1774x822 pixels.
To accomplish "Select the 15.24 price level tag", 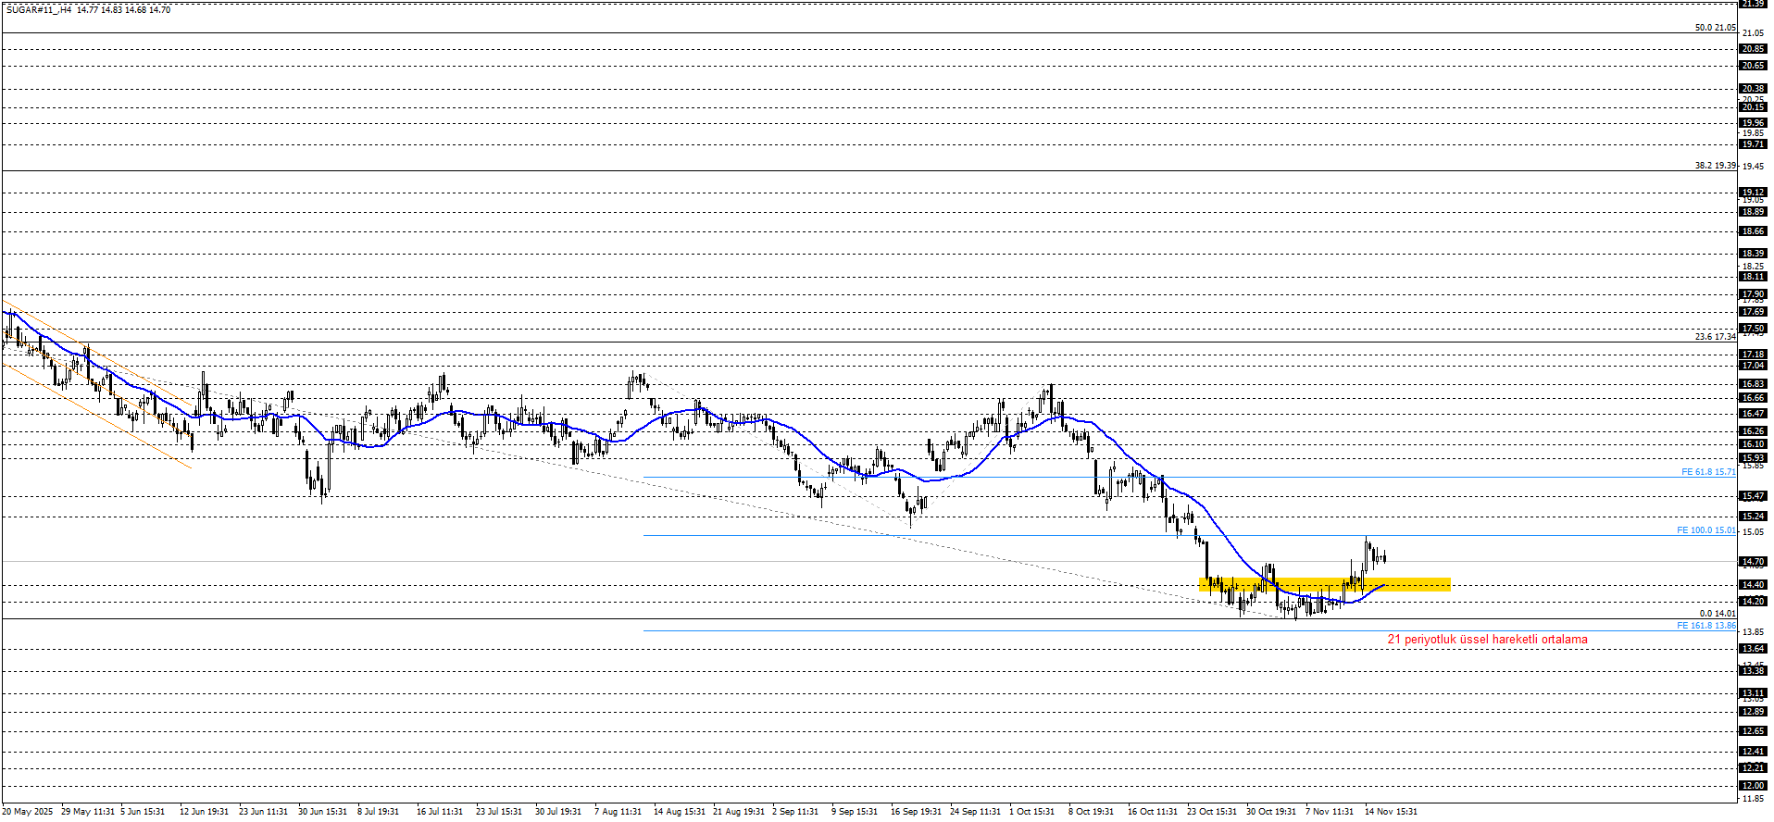I will point(1753,517).
